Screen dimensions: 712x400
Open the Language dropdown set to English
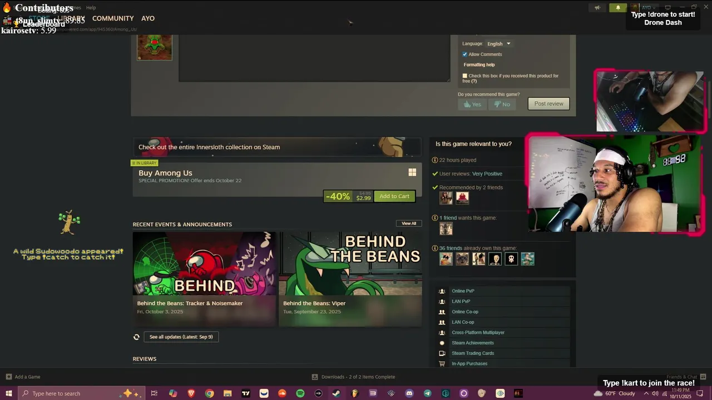point(499,44)
